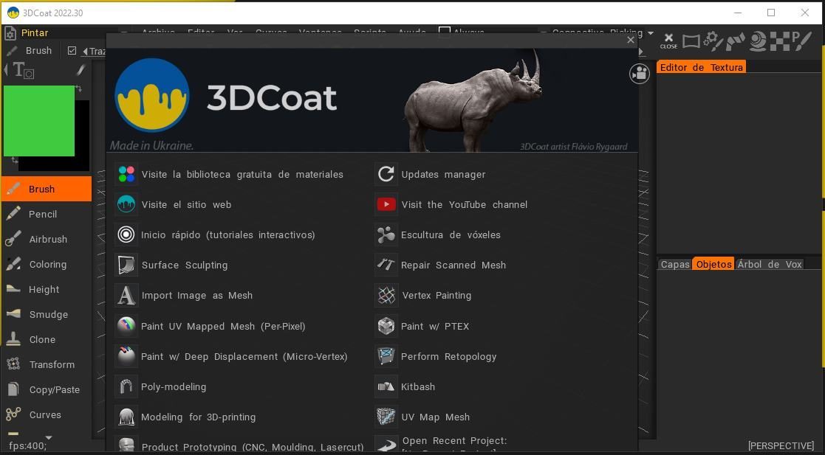The height and width of the screenshot is (455, 825).
Task: Choose the Airbrush tool
Action: pyautogui.click(x=46, y=239)
